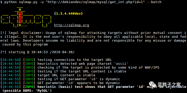Screen dimensions: 187x93
Task: Click the WeChat icon in the watermark
Action: coord(151,84)
